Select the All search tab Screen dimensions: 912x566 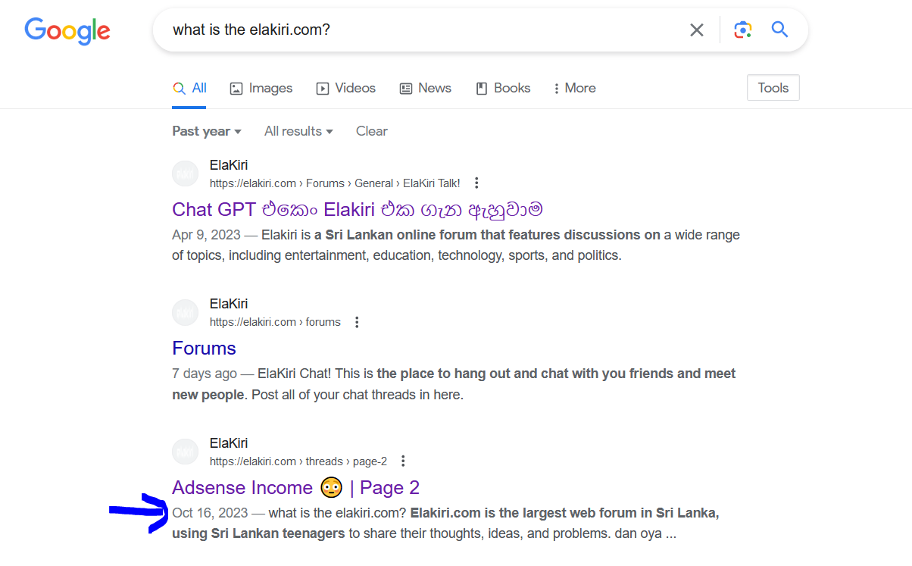coord(189,88)
